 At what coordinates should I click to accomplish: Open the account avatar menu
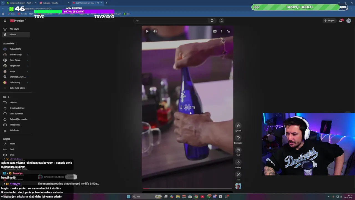(x=349, y=21)
